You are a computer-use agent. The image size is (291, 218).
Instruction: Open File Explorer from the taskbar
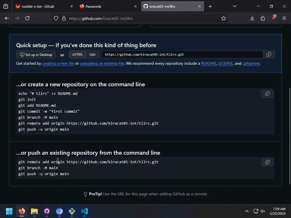click(x=34, y=211)
